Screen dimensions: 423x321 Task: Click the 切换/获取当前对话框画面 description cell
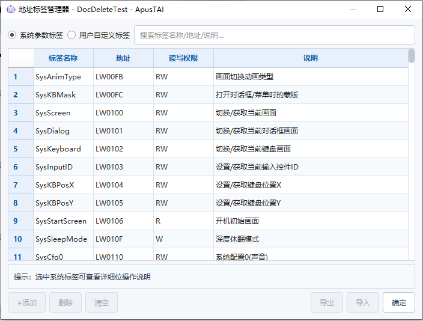click(x=311, y=131)
